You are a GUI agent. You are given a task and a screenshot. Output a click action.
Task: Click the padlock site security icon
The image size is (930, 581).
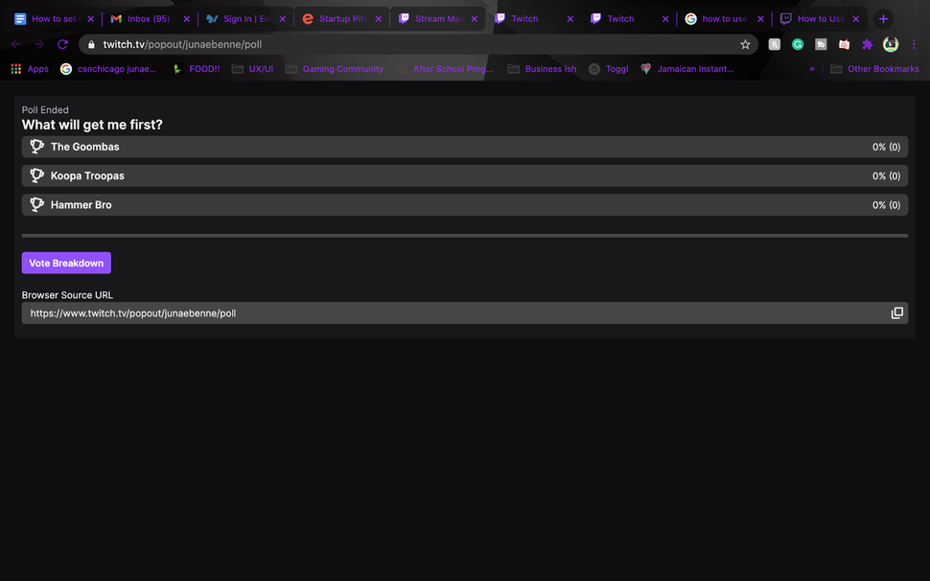[90, 44]
